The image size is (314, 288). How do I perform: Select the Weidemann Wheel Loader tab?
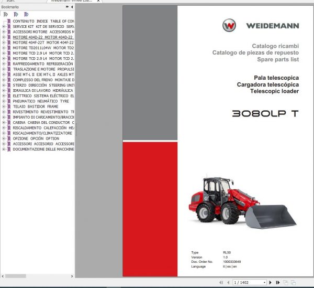point(72,1)
